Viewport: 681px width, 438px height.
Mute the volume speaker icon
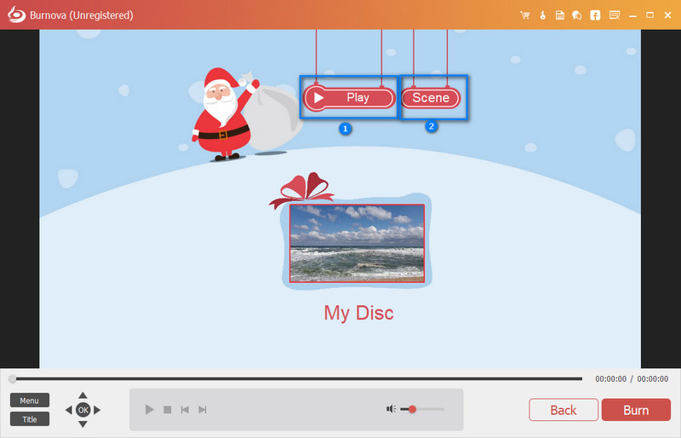391,409
